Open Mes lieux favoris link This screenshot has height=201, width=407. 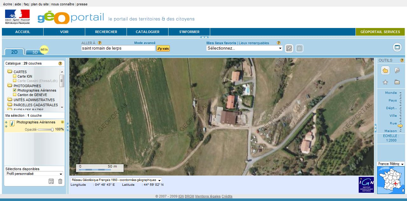click(x=221, y=43)
